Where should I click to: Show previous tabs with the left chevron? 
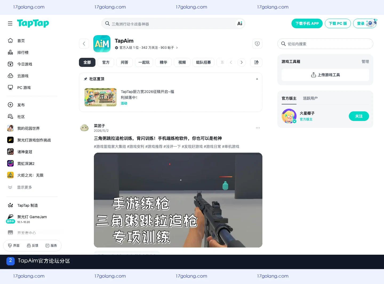231,62
